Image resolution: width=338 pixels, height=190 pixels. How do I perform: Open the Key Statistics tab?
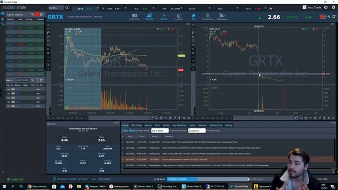(x=179, y=125)
